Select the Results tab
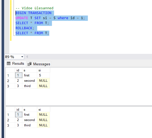The width and height of the screenshot is (152, 138). point(15,63)
